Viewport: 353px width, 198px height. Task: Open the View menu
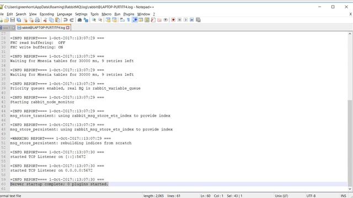tap(33, 14)
